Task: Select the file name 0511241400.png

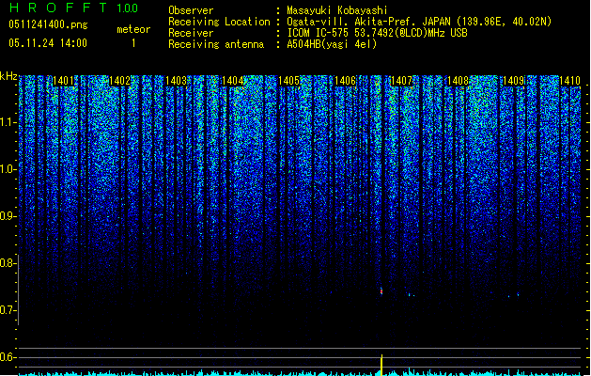Action: pyautogui.click(x=48, y=24)
